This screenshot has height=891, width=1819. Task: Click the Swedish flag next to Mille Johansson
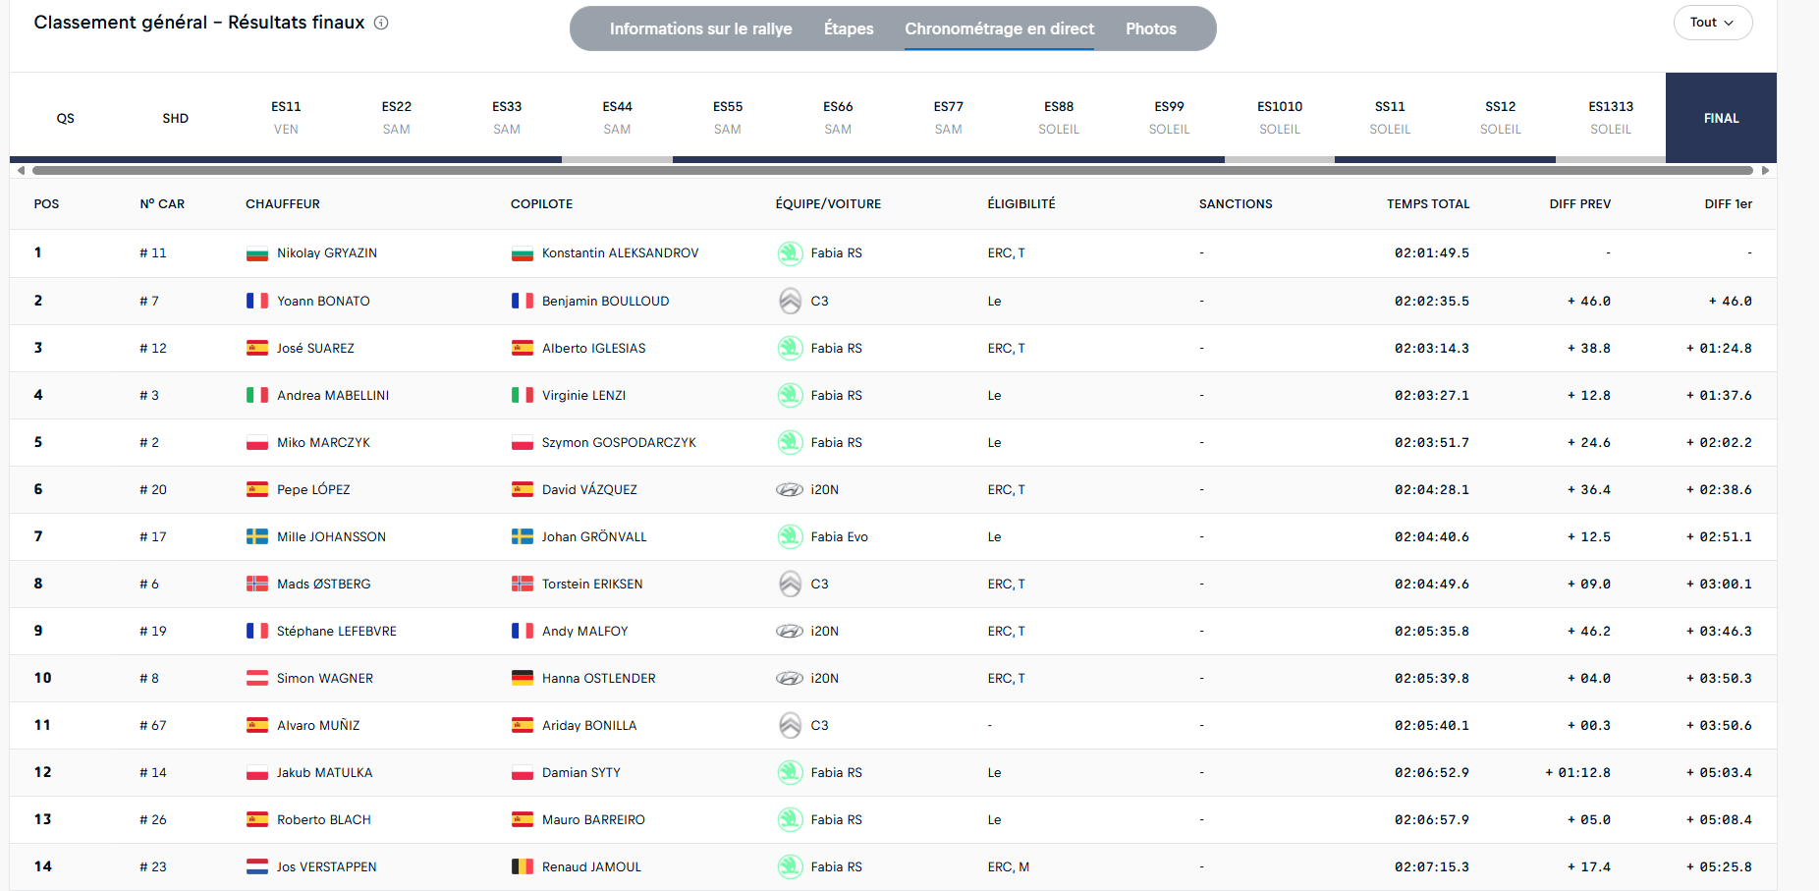click(257, 536)
